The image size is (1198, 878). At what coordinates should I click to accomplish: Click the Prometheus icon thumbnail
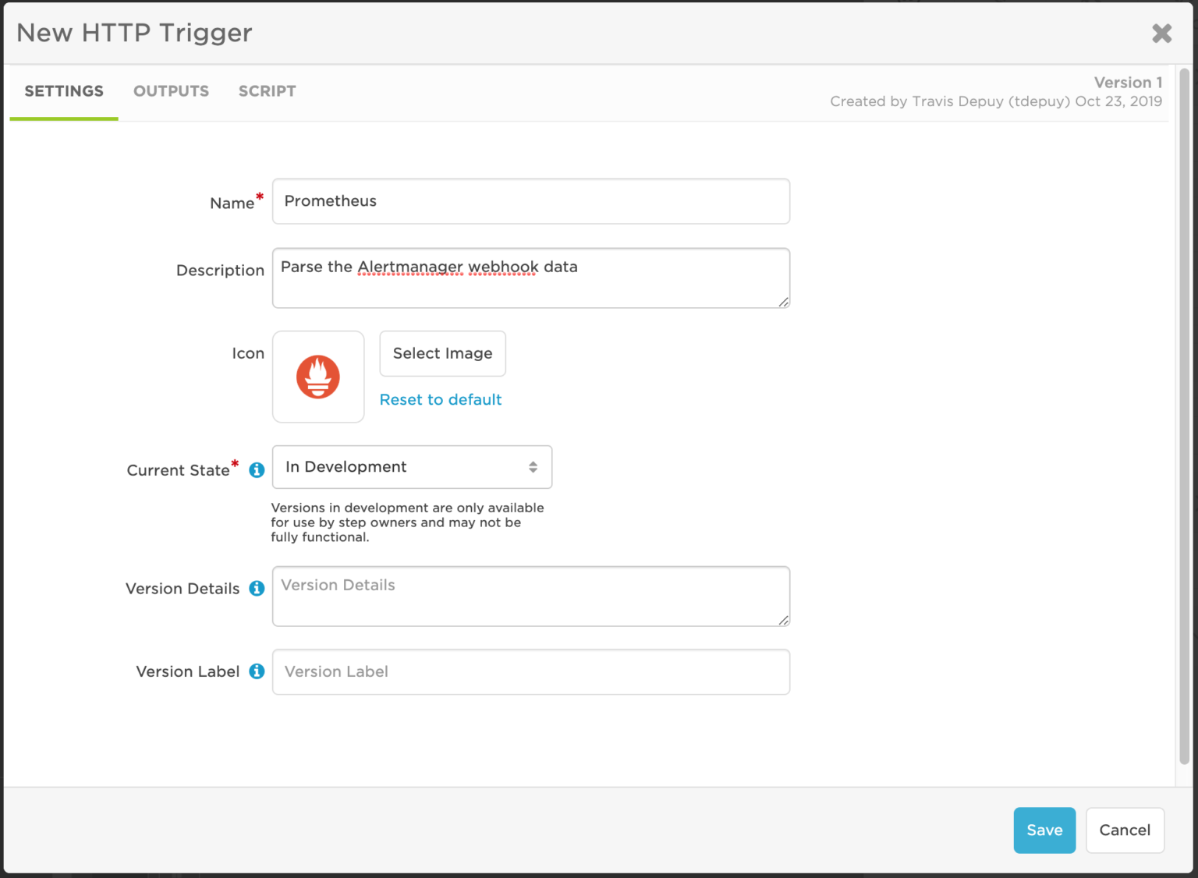[x=318, y=377]
